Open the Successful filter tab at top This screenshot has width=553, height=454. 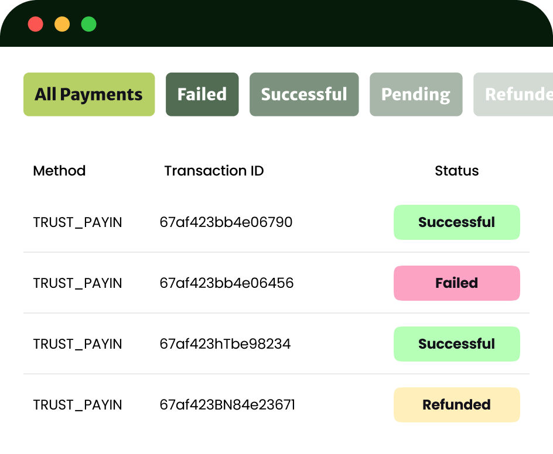point(304,94)
